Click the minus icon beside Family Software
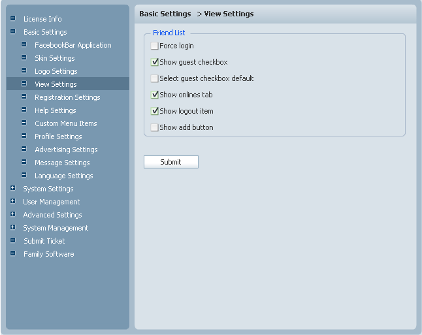This screenshot has width=422, height=335. click(x=12, y=253)
